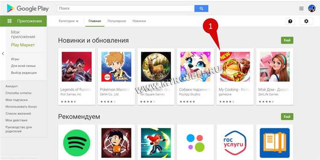Click the blue search magnifier button

(201, 9)
